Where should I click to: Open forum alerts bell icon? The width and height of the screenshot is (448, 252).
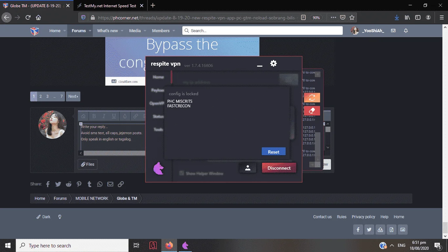click(x=406, y=31)
